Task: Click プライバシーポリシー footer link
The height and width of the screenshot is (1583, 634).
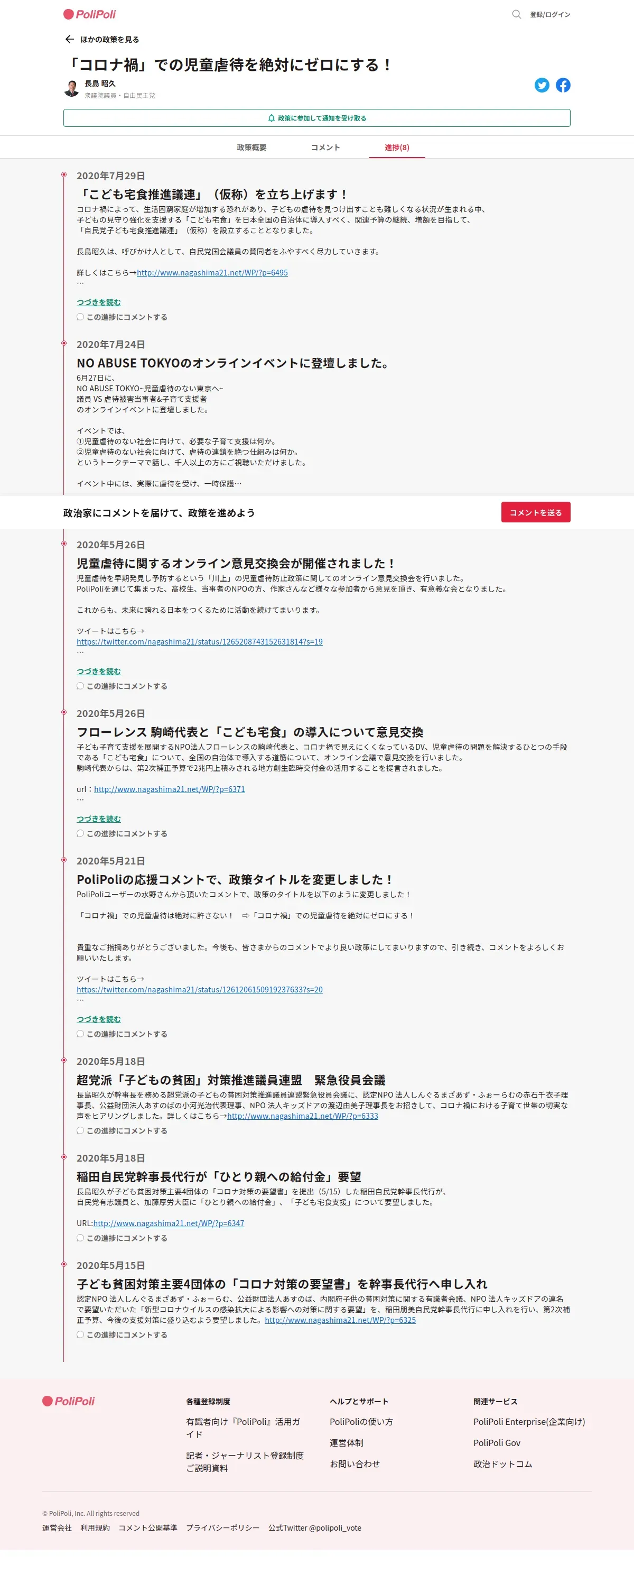Action: coord(222,1527)
